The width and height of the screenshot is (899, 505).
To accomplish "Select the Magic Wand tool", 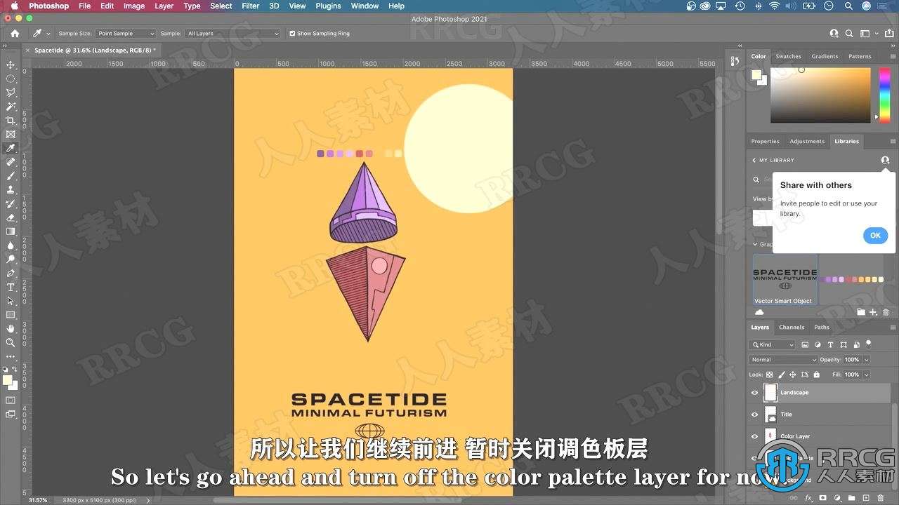I will (11, 107).
